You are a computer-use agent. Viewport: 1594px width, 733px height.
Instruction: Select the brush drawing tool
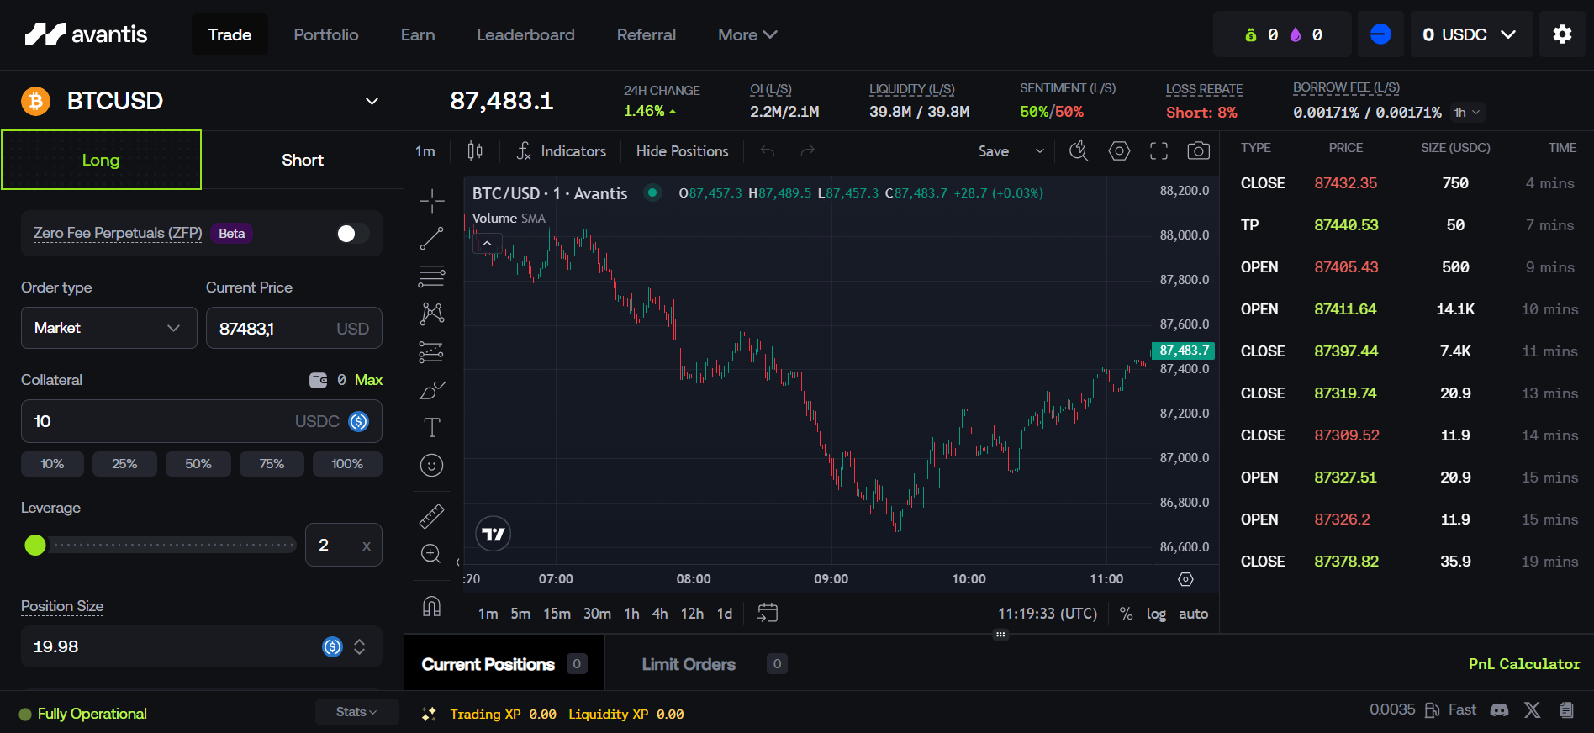point(431,390)
